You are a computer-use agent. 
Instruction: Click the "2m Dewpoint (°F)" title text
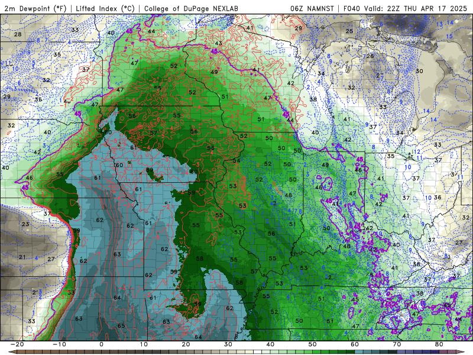[x=35, y=8]
